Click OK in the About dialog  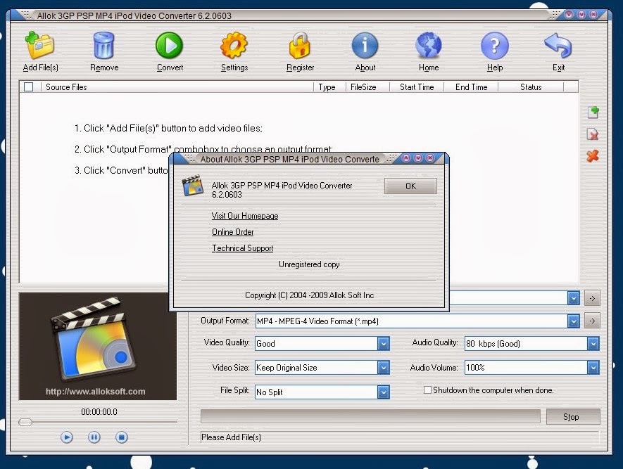pos(410,186)
